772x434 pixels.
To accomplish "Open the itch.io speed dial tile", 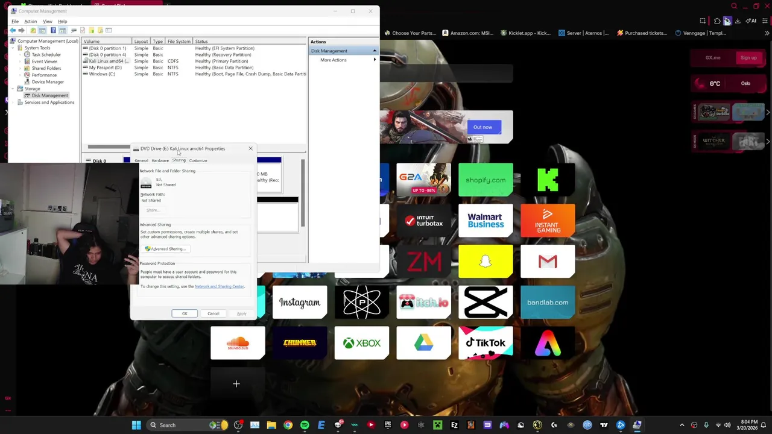I will (423, 303).
